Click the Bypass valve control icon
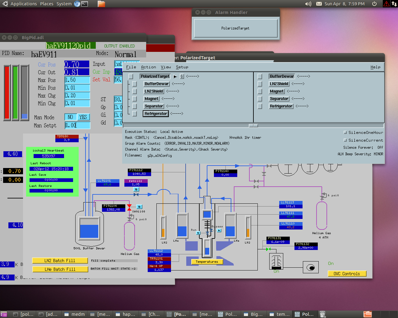This screenshot has height=318, width=398. tap(219, 230)
